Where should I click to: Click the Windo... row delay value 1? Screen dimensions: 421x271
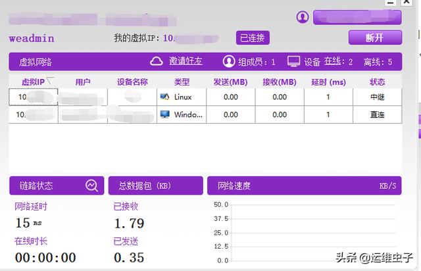coord(328,114)
